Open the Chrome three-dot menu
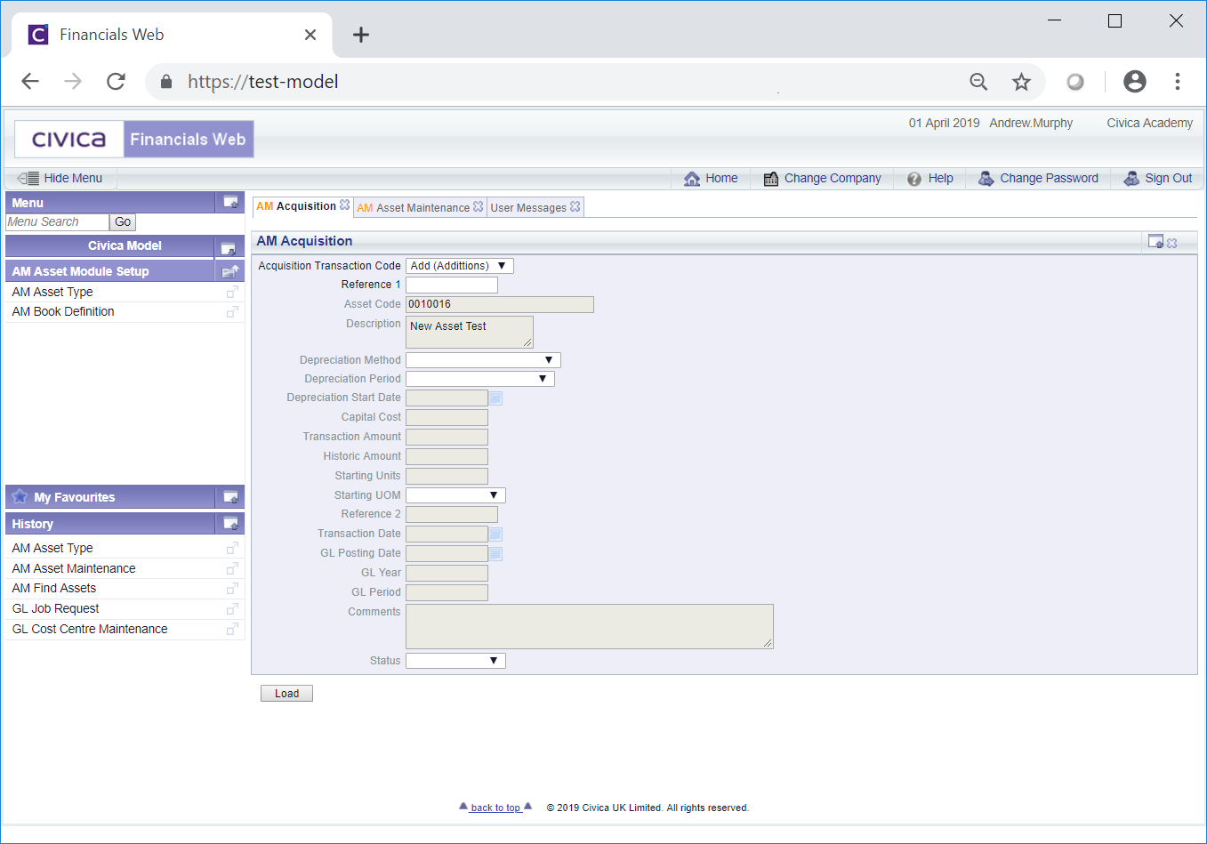This screenshot has height=844, width=1207. click(1178, 82)
